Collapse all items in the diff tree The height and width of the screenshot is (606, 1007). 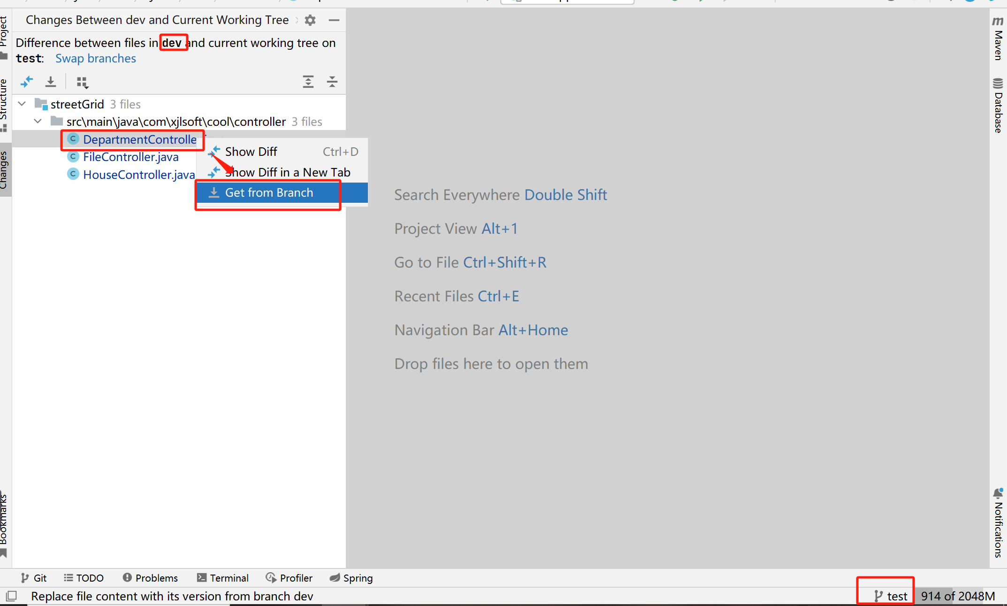point(332,82)
